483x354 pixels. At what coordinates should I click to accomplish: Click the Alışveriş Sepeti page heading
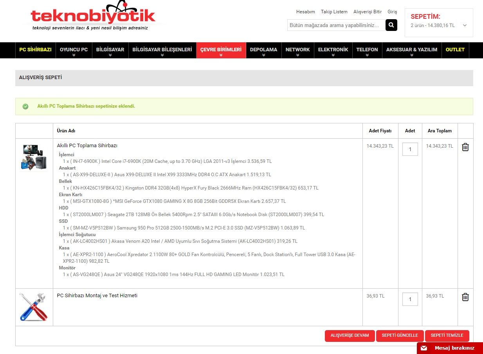tap(40, 78)
